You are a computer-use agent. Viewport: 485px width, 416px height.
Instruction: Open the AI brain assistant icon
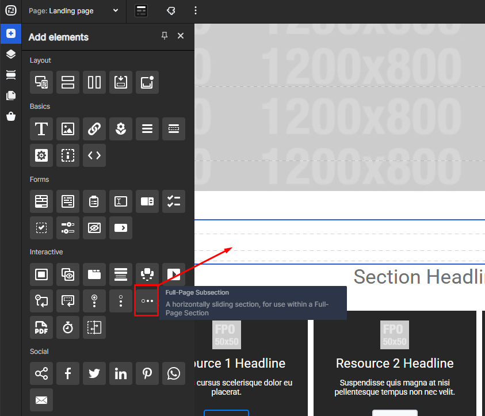171,11
